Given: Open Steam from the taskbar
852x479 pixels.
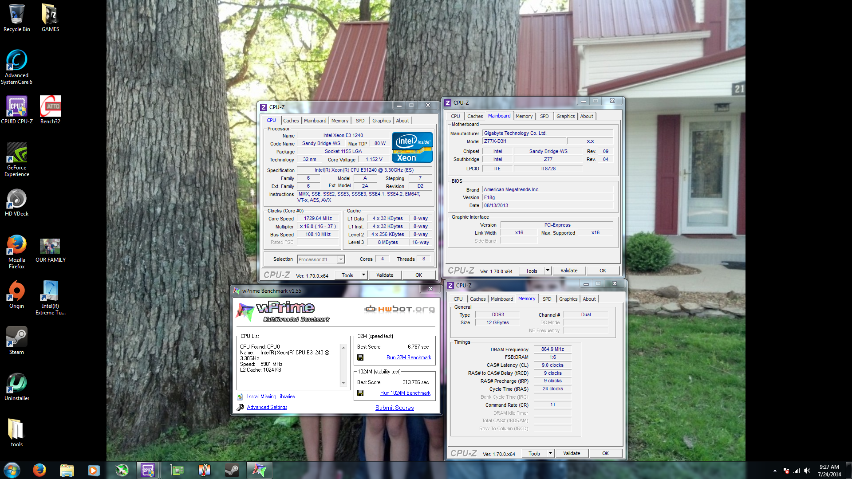Looking at the screenshot, I should click(x=232, y=470).
